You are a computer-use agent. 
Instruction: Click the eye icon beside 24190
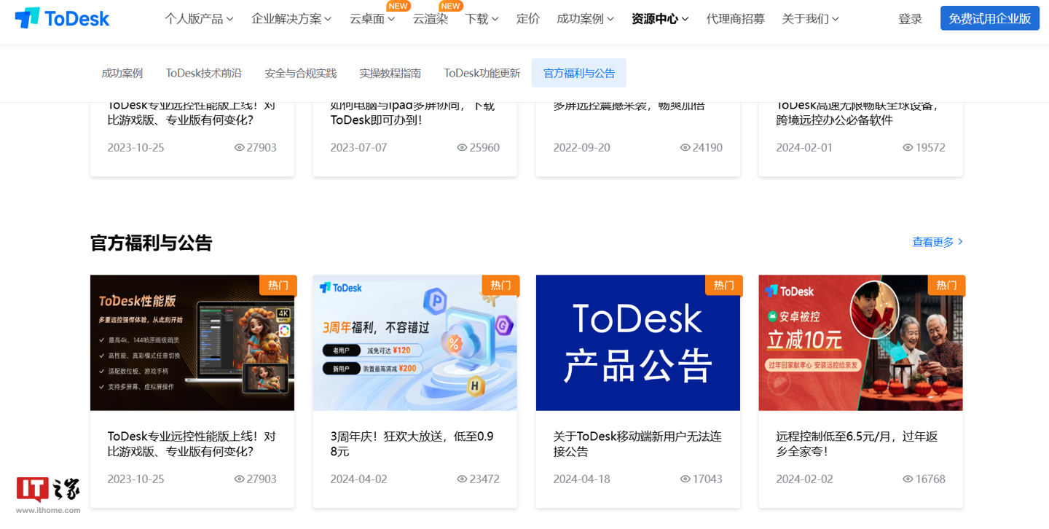(x=685, y=147)
